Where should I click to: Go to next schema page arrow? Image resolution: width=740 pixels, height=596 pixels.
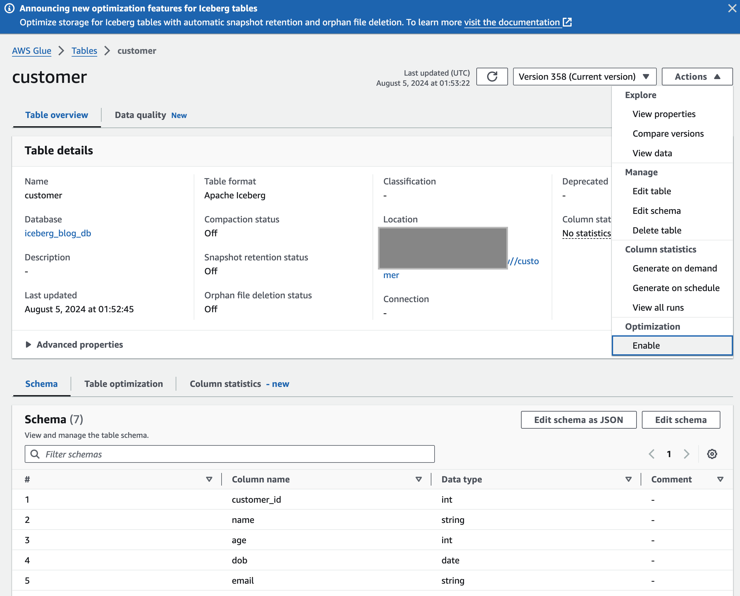[687, 454]
